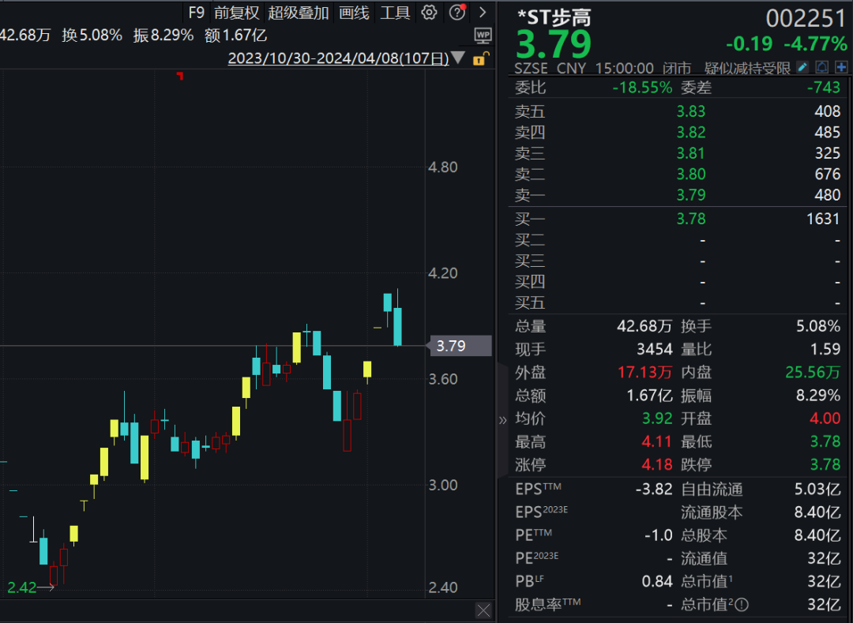
Task: Click the 委差 value -743
Action: pyautogui.click(x=824, y=88)
